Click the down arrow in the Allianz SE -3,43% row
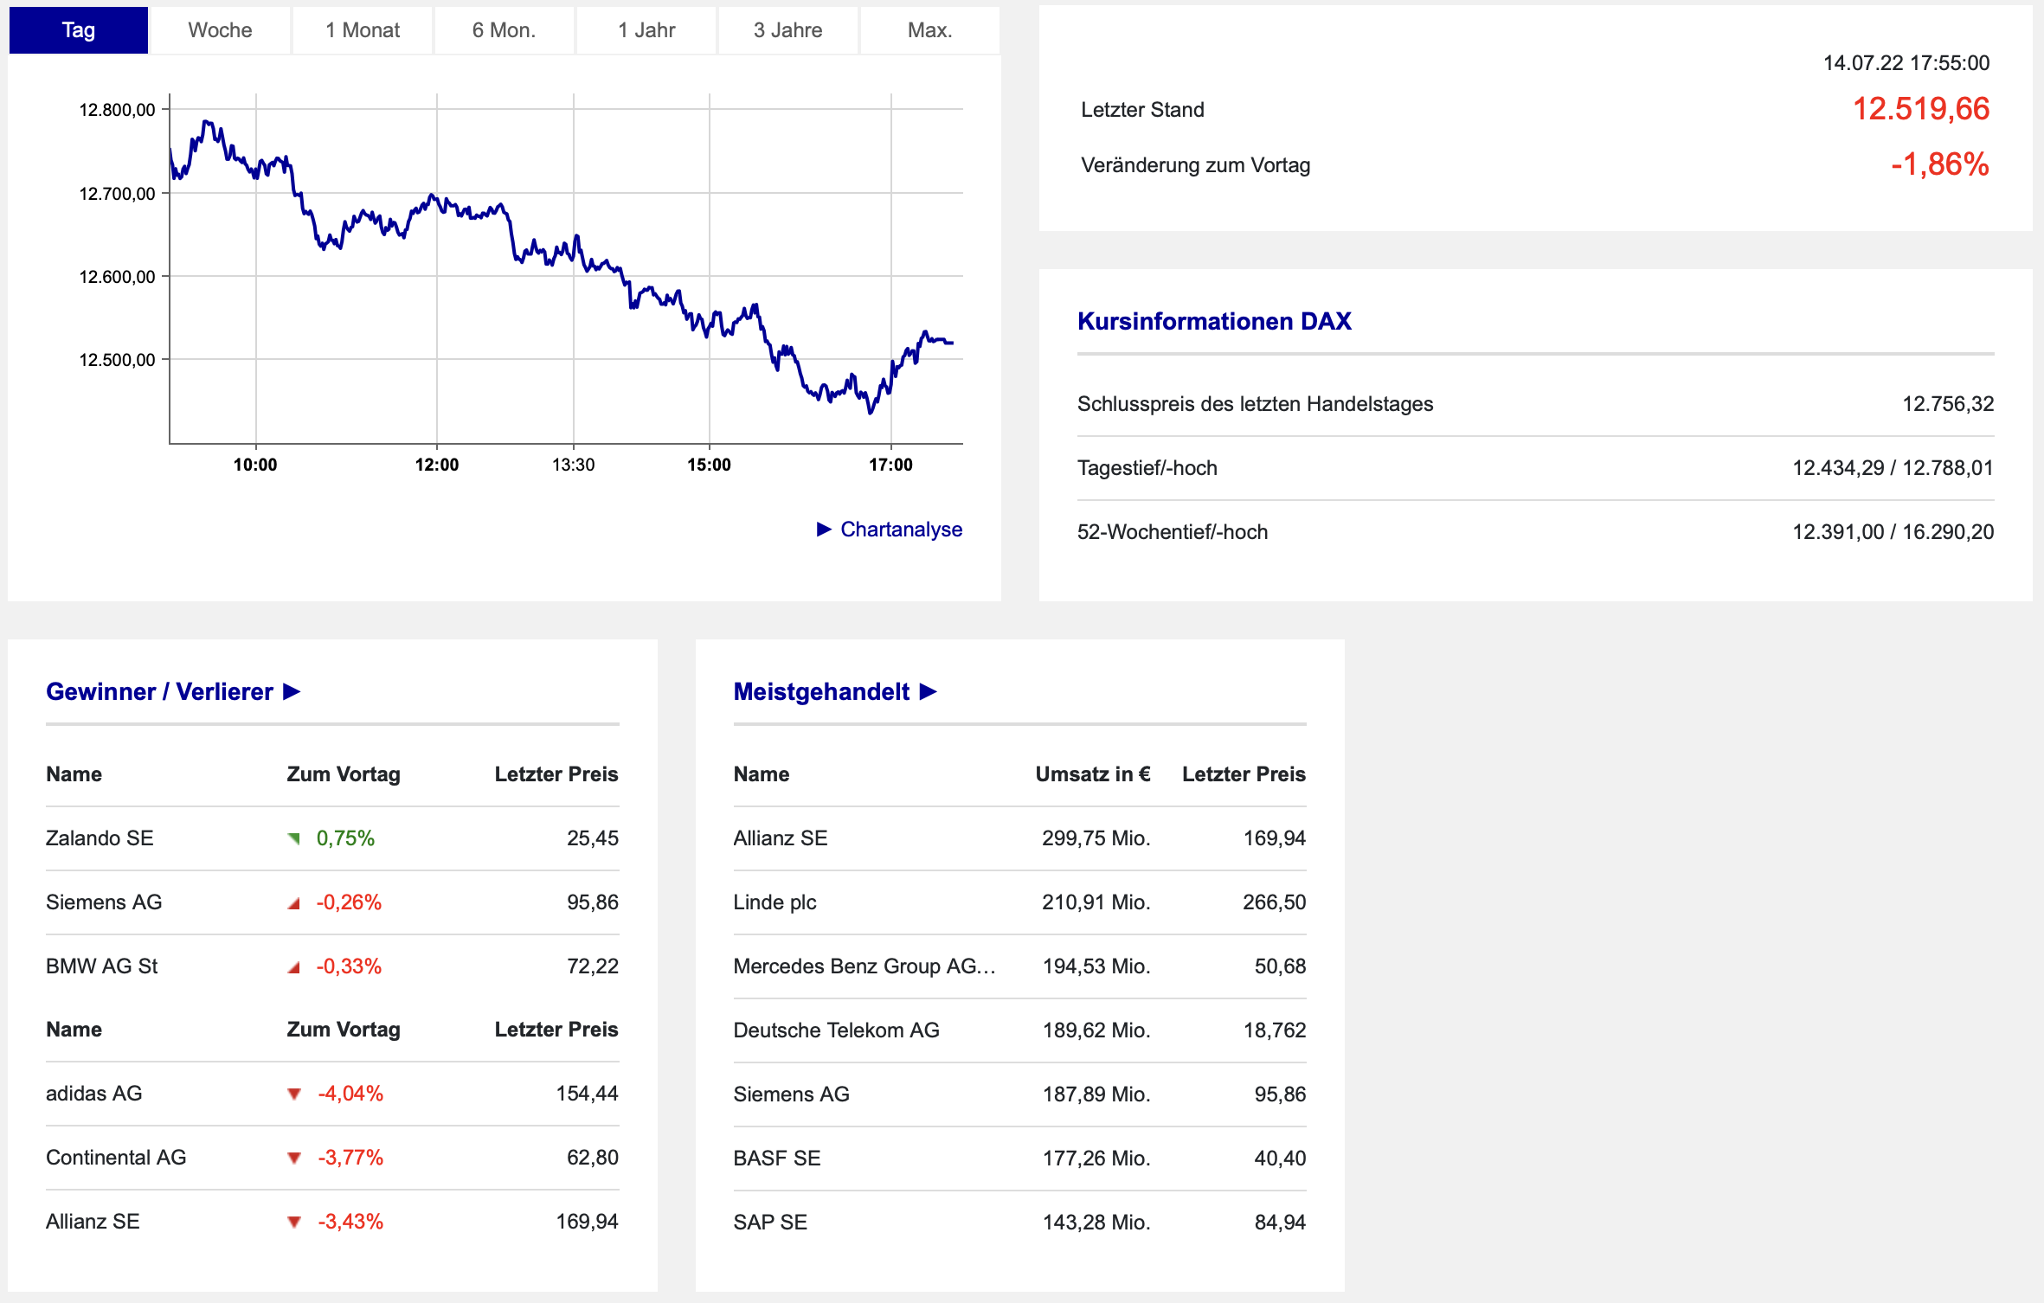This screenshot has width=2044, height=1303. [x=294, y=1223]
